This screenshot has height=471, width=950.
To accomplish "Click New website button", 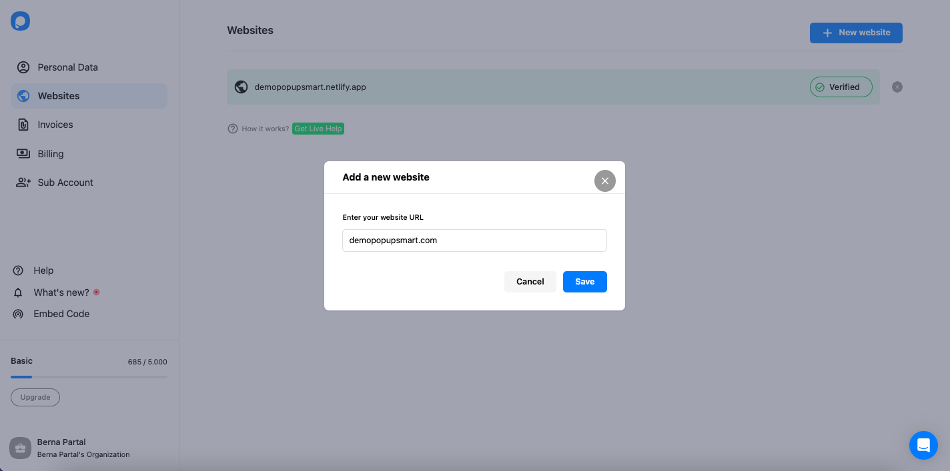I will click(856, 33).
